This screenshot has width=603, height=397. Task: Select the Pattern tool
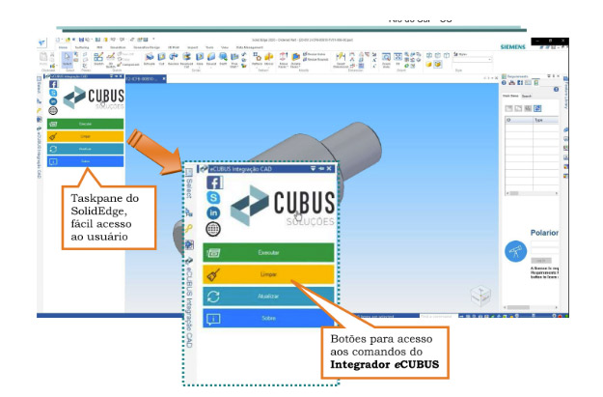coord(258,59)
